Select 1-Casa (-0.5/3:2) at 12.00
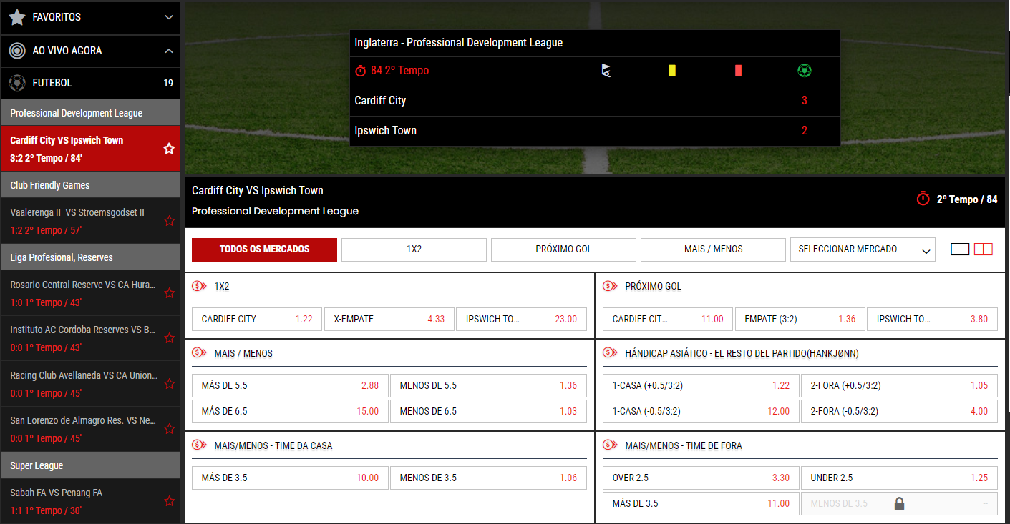 (x=701, y=411)
